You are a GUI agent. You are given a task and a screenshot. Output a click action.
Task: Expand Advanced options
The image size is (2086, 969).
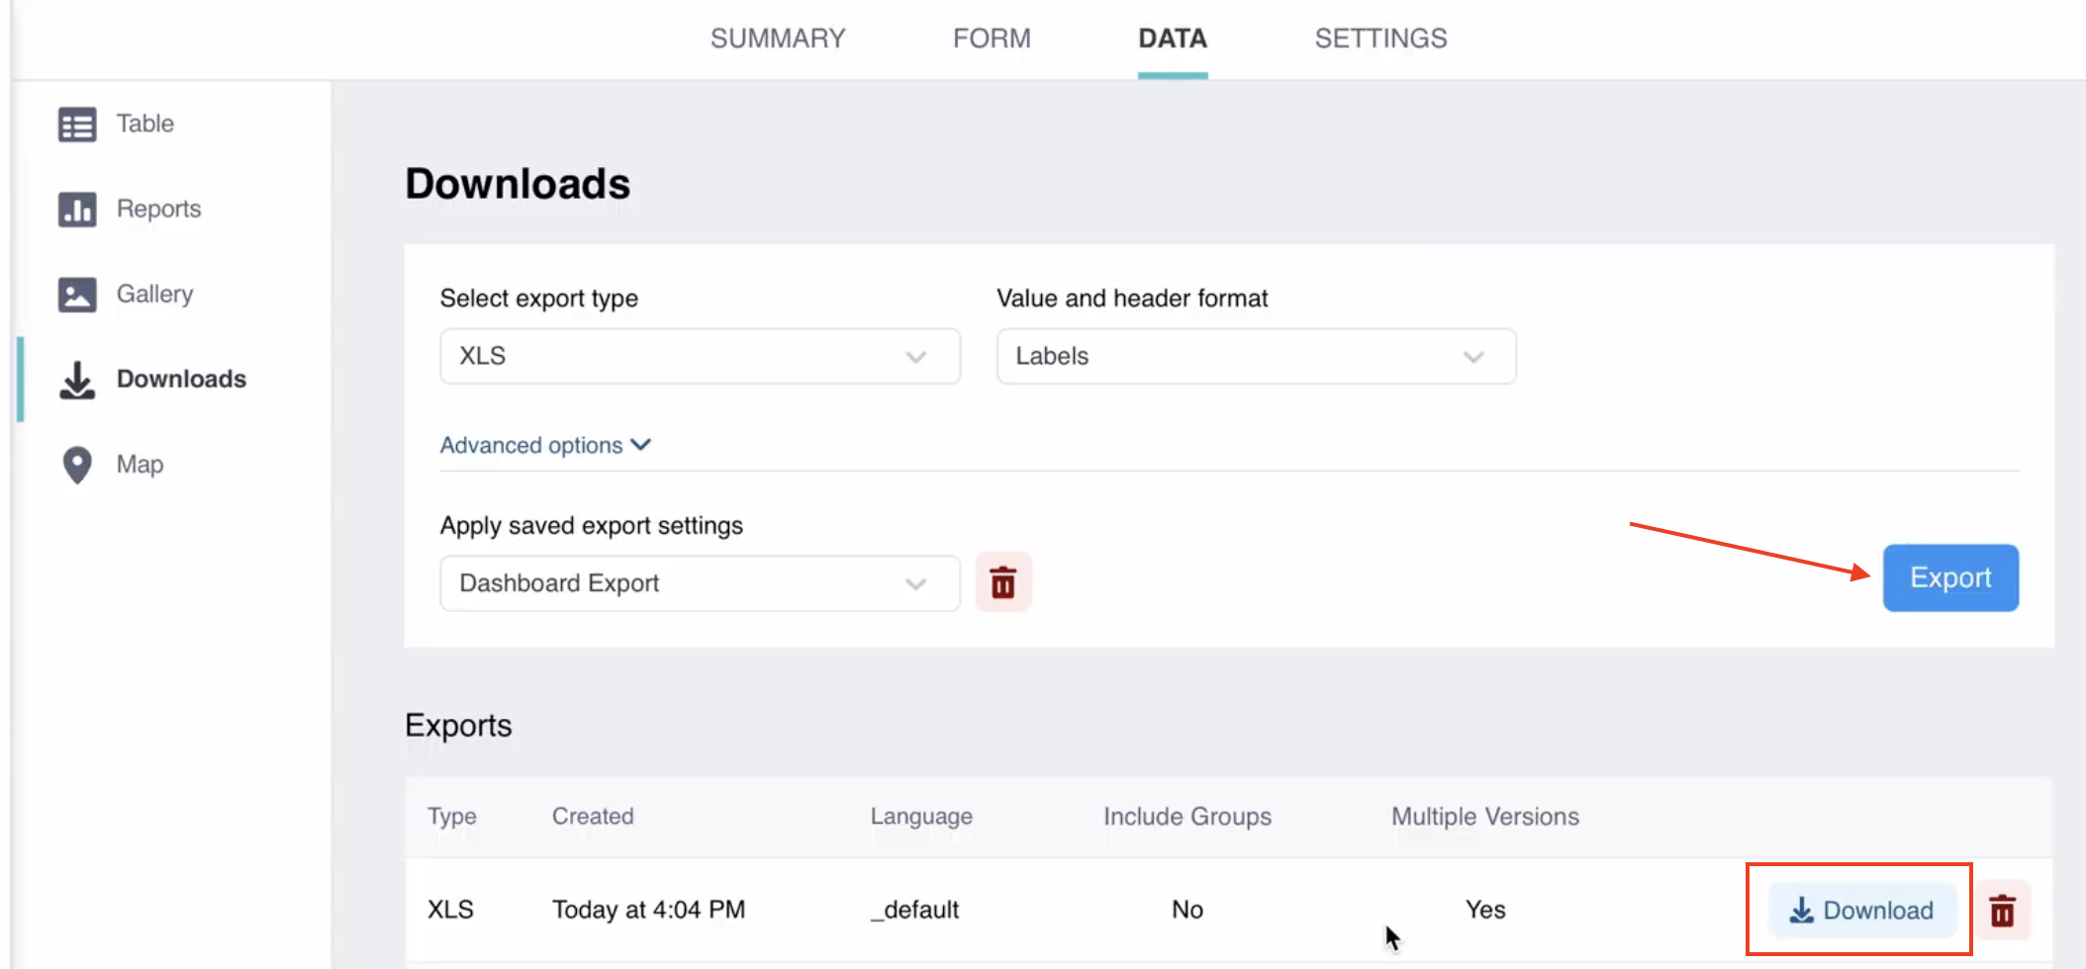545,445
